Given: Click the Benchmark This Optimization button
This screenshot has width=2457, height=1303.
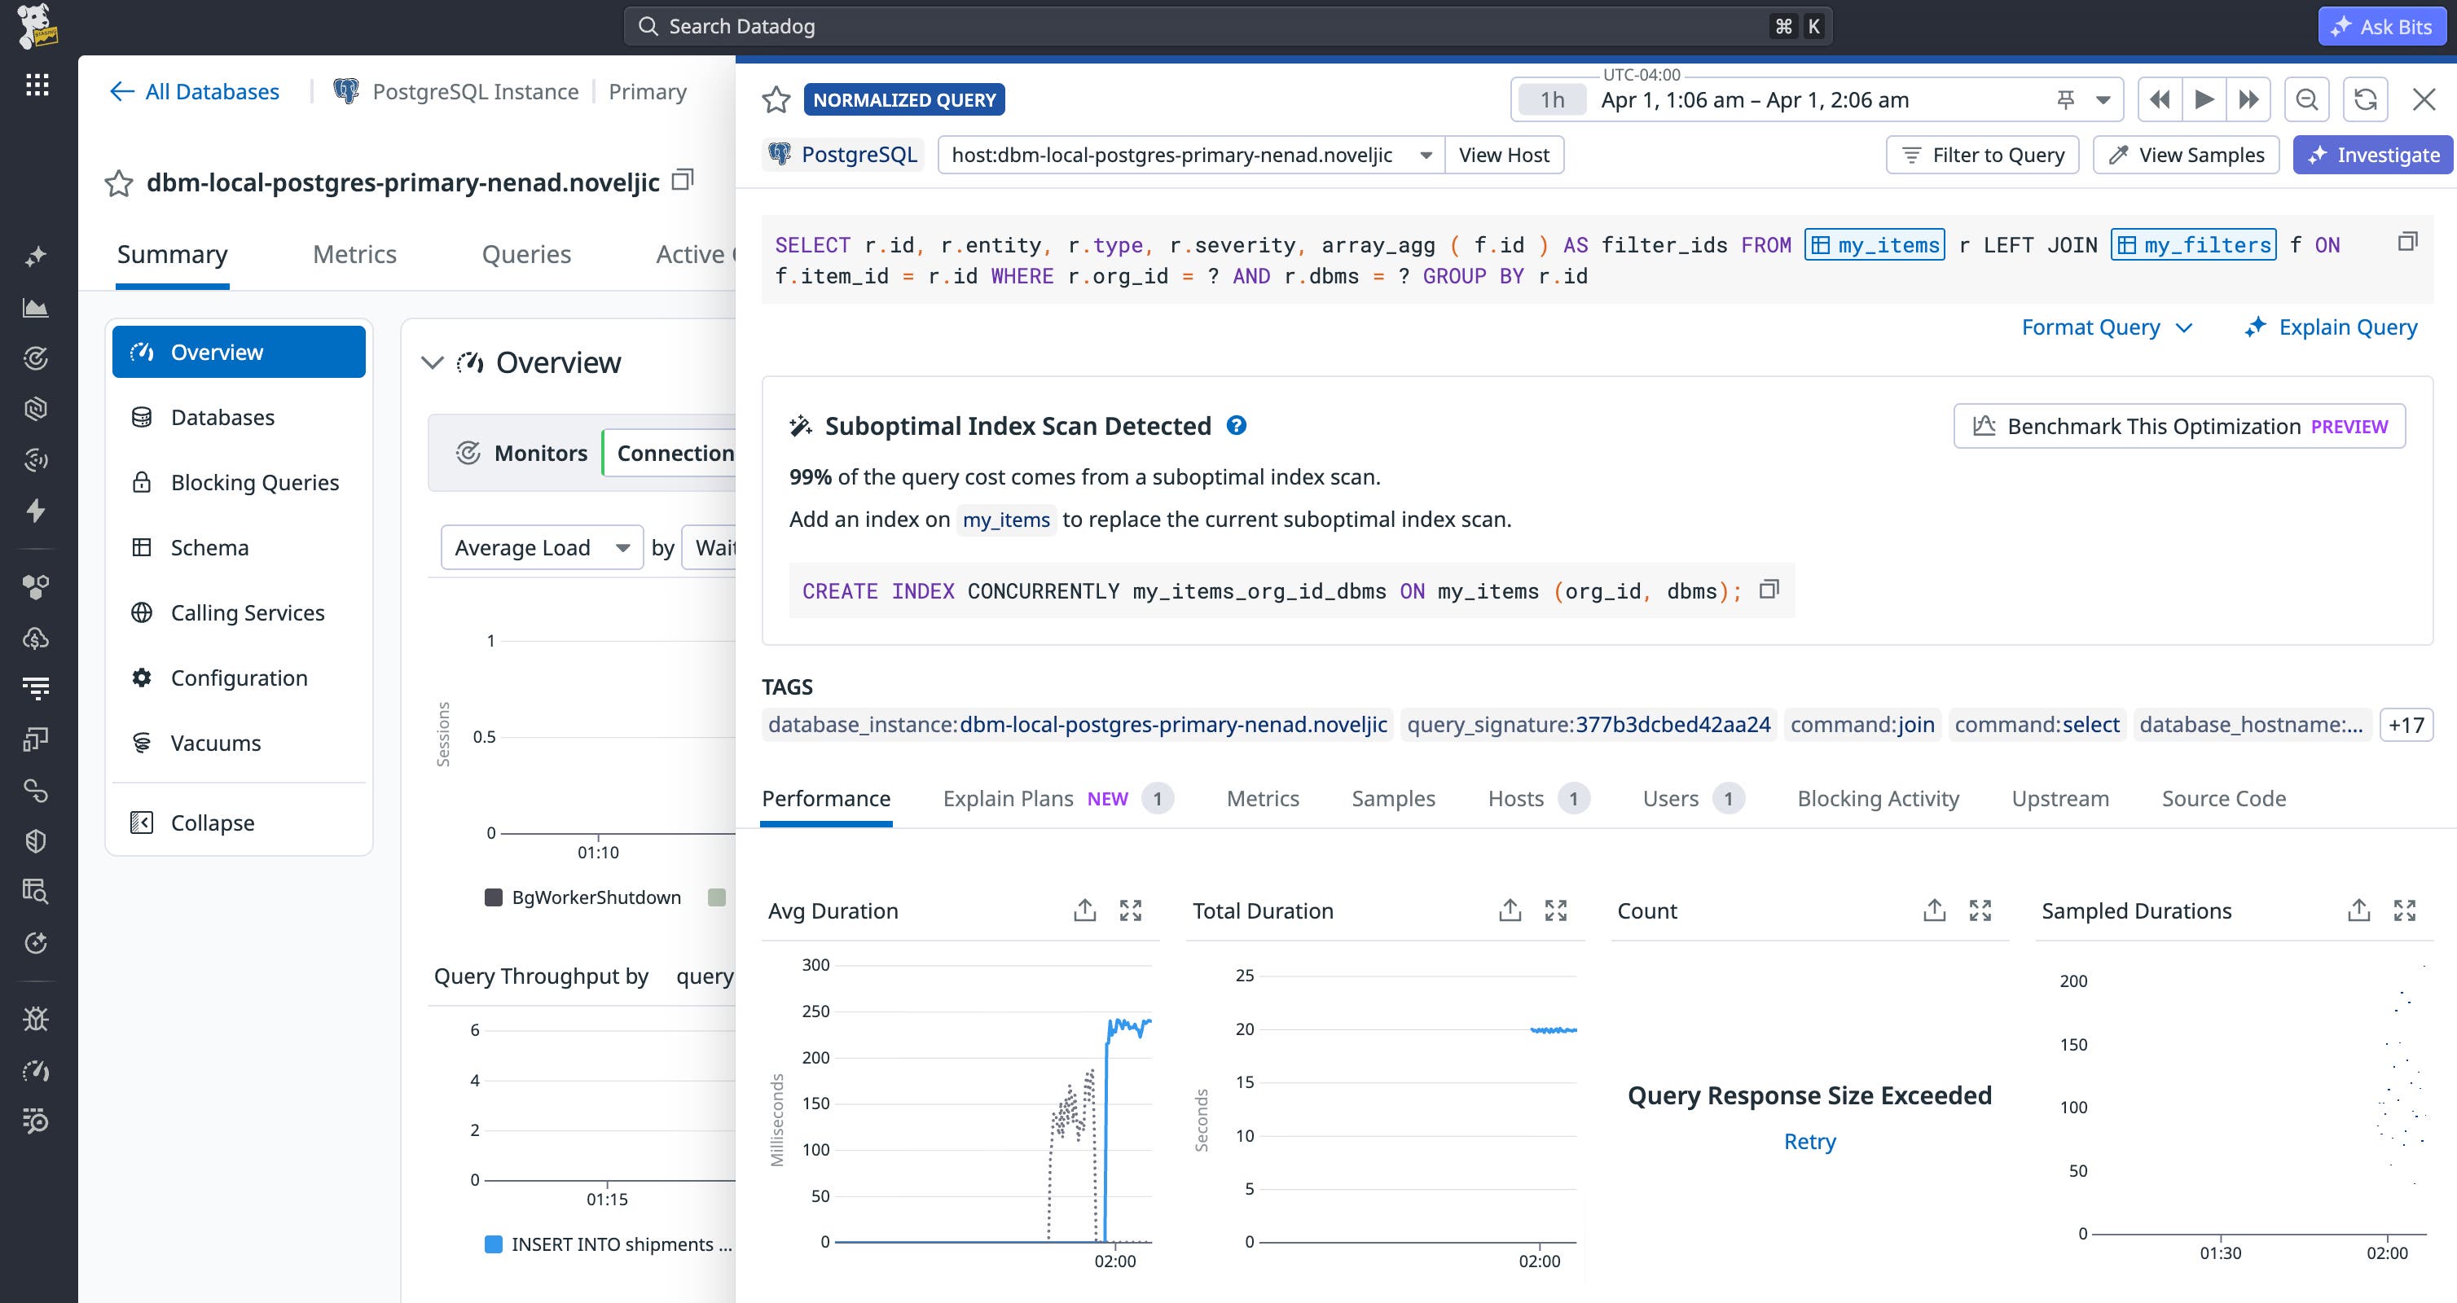Looking at the screenshot, I should point(2178,426).
